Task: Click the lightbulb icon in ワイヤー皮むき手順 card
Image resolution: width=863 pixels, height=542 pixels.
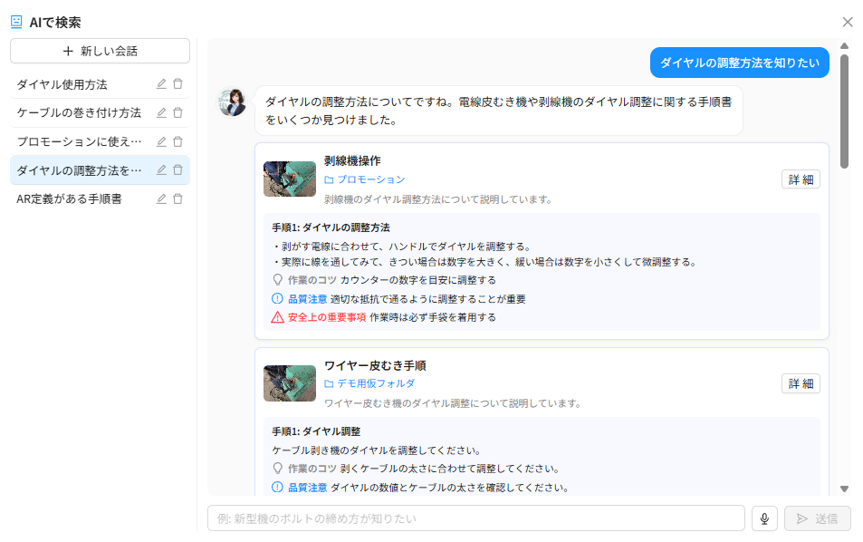Action: pos(278,469)
